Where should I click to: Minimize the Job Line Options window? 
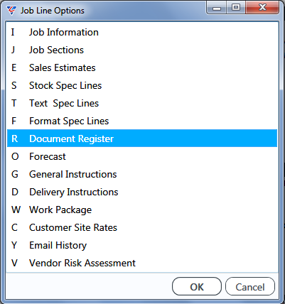217,8
